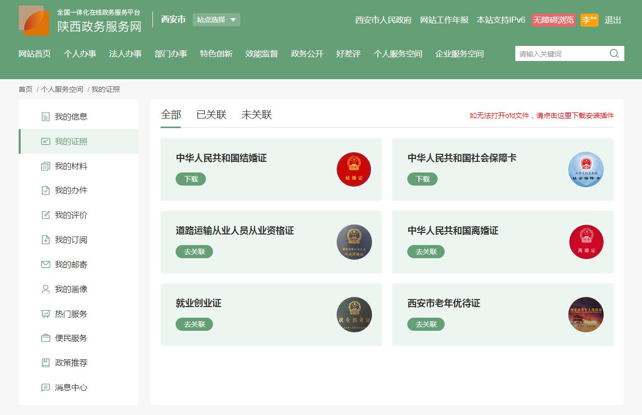The height and width of the screenshot is (415, 642).
Task: Click the 政策推荐 bookmark icon
Action: [45, 363]
